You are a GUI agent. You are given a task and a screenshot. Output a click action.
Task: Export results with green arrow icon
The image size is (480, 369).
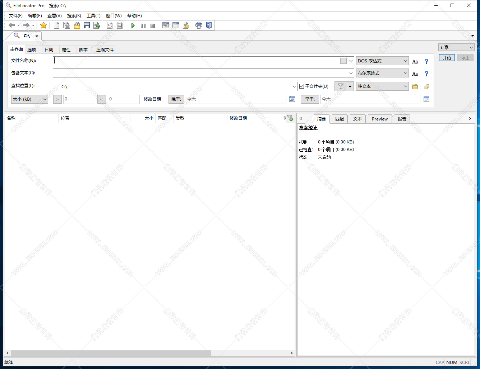[97, 25]
